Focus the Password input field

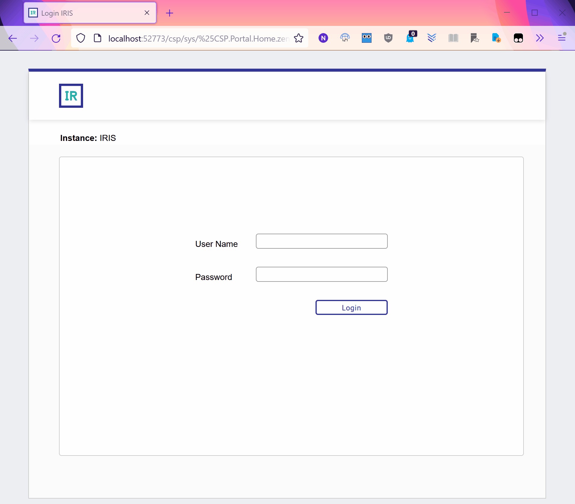click(x=322, y=274)
